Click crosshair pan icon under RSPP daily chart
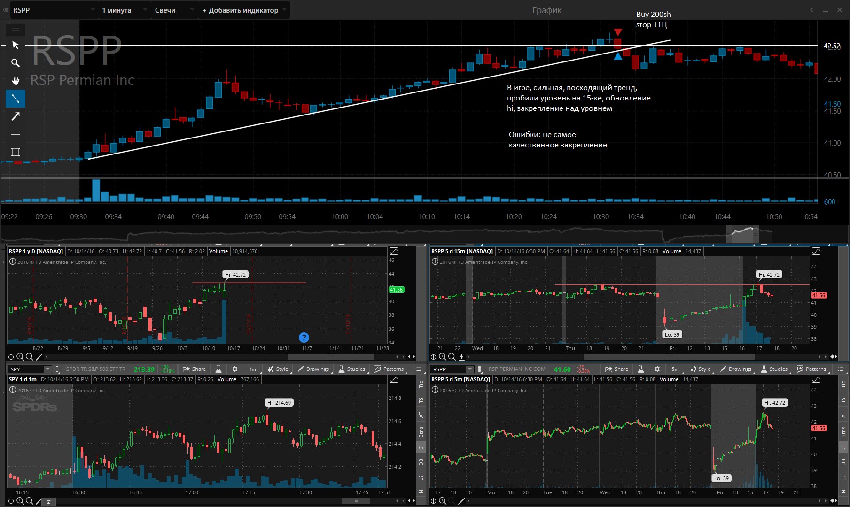Image resolution: width=850 pixels, height=507 pixels. click(11, 357)
